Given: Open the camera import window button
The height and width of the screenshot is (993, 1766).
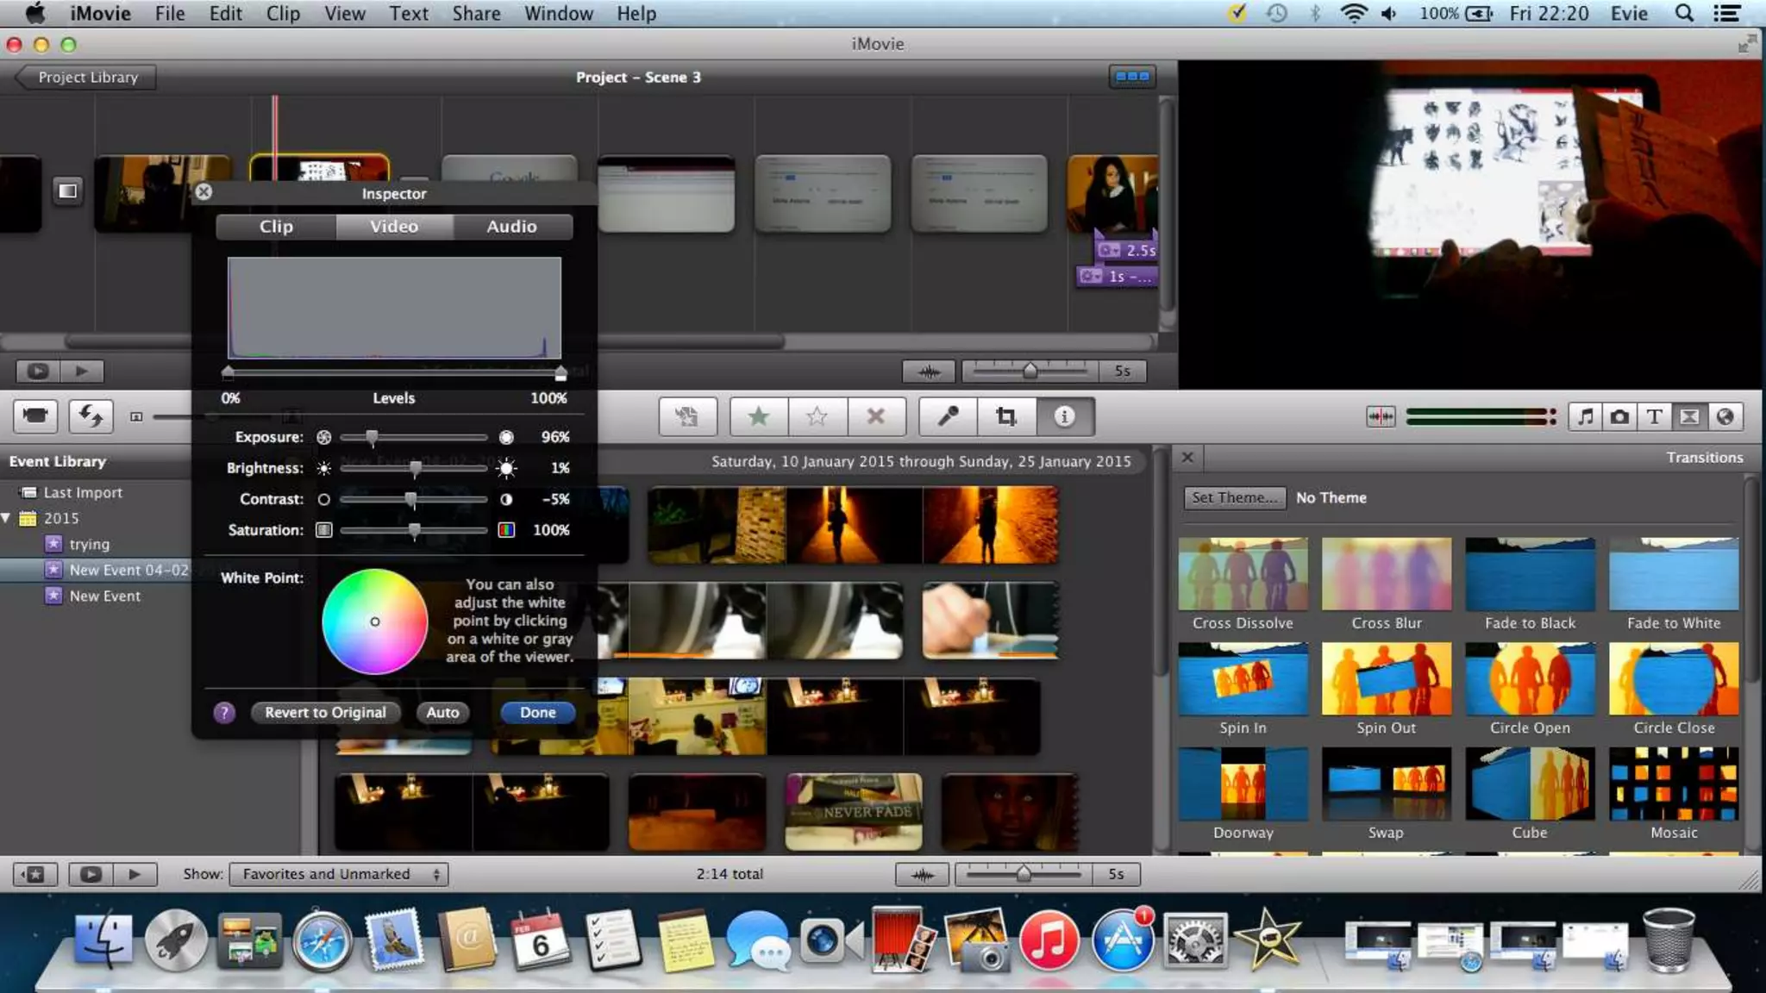Looking at the screenshot, I should click(35, 416).
